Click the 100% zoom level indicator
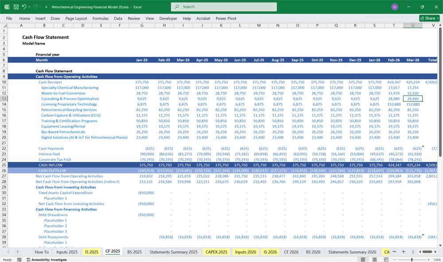The image size is (443, 262). pyautogui.click(x=436, y=260)
